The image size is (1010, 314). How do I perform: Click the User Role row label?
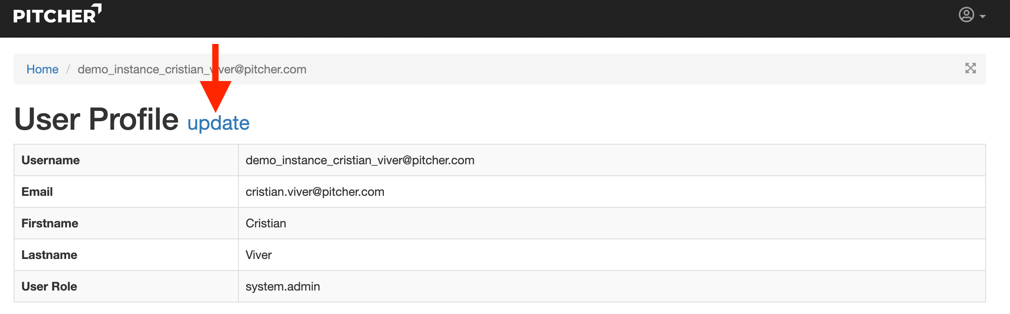coord(49,287)
